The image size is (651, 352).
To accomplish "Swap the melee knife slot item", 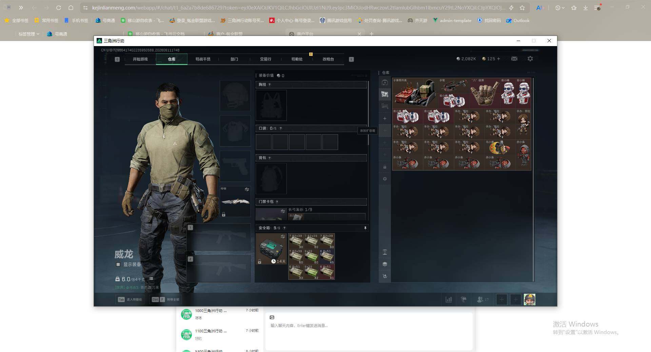I will 246,189.
